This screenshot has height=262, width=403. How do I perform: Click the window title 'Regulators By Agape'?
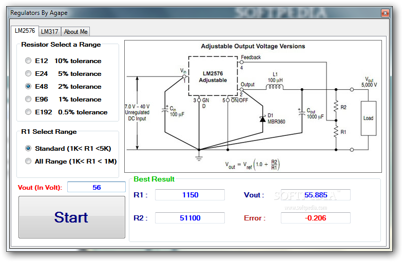pyautogui.click(x=39, y=13)
